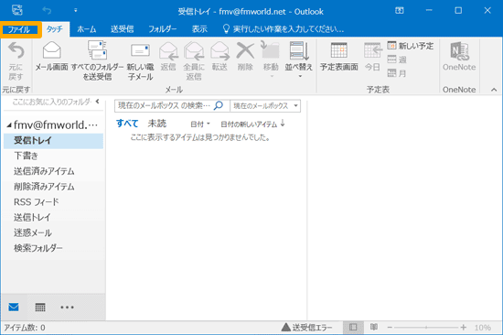Click the 送受信エラー status warning
Viewport: 503px width, 335px height.
[306, 328]
